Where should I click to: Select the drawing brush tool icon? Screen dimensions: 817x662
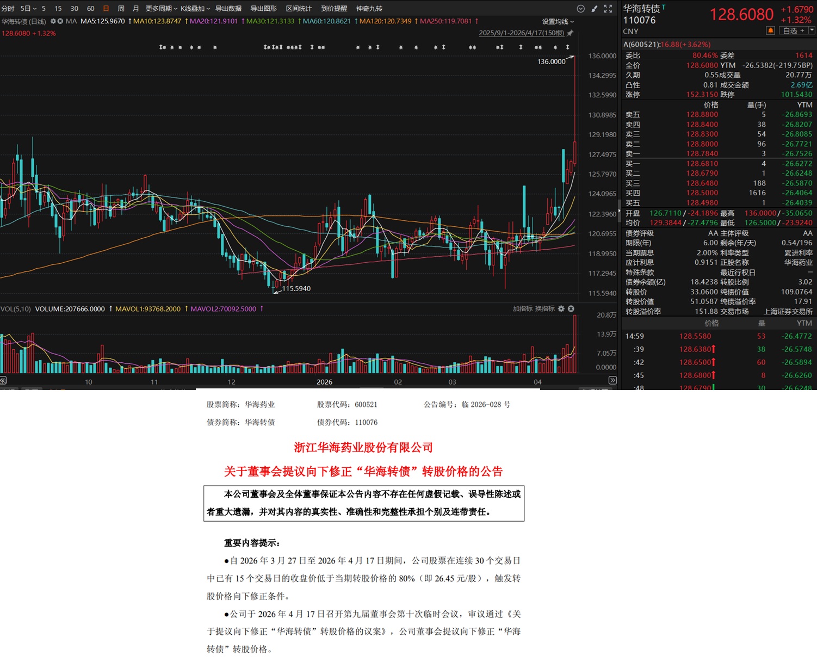tap(595, 9)
